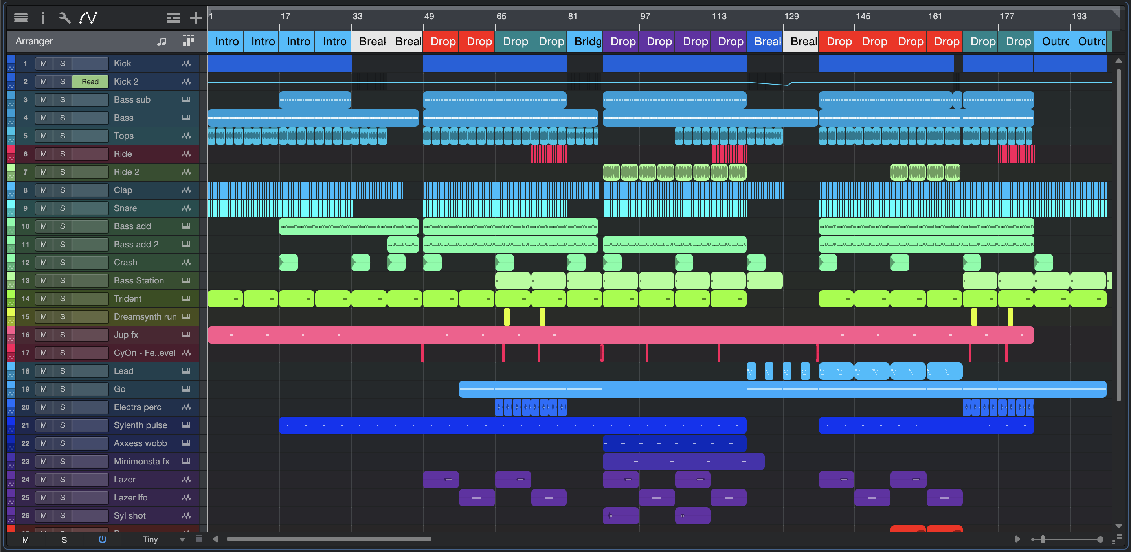Click the Kick track audio waveform icon

pyautogui.click(x=186, y=64)
